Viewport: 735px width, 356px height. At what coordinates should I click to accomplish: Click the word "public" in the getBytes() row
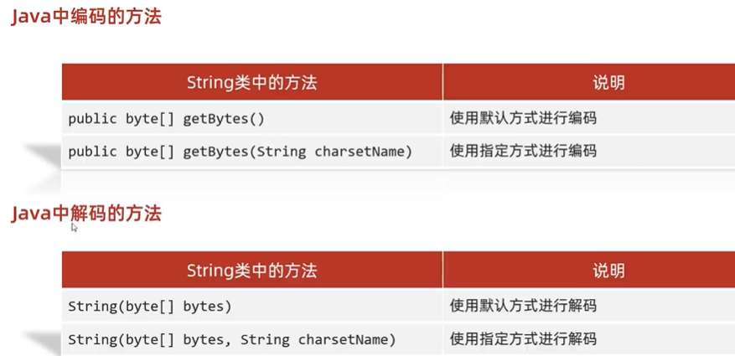coord(92,119)
